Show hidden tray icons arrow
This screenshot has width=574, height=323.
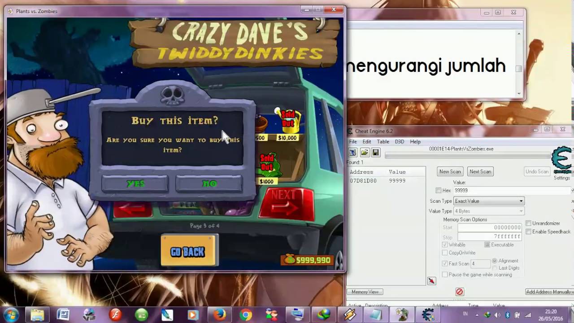coord(477,314)
